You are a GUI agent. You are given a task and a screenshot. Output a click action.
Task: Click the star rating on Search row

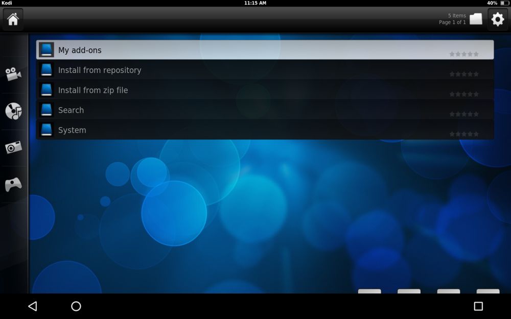coord(464,114)
